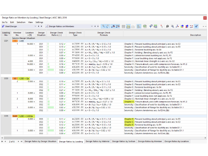208x156 pixels.
Task: Click design check type GG6100.00 under CO1
Action: [78, 61]
